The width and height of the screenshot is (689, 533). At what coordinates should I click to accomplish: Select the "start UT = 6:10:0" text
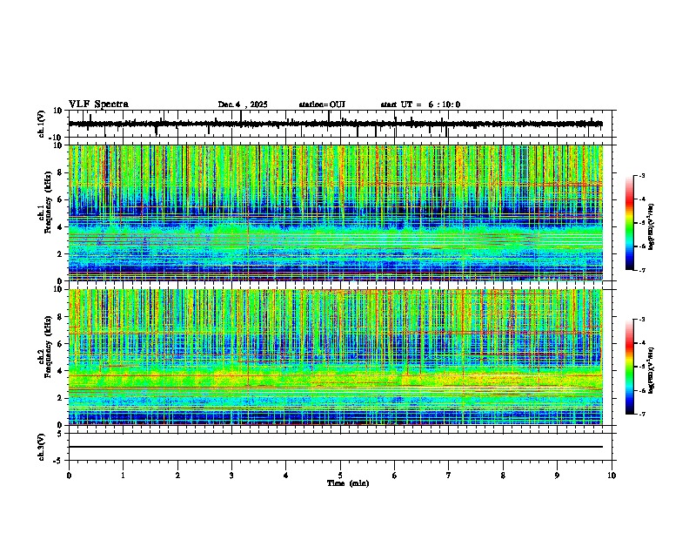pyautogui.click(x=420, y=105)
